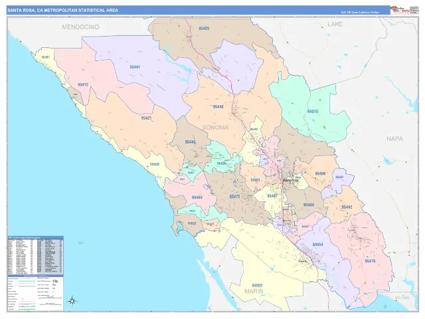Select ZIP code label 95407

(272, 196)
